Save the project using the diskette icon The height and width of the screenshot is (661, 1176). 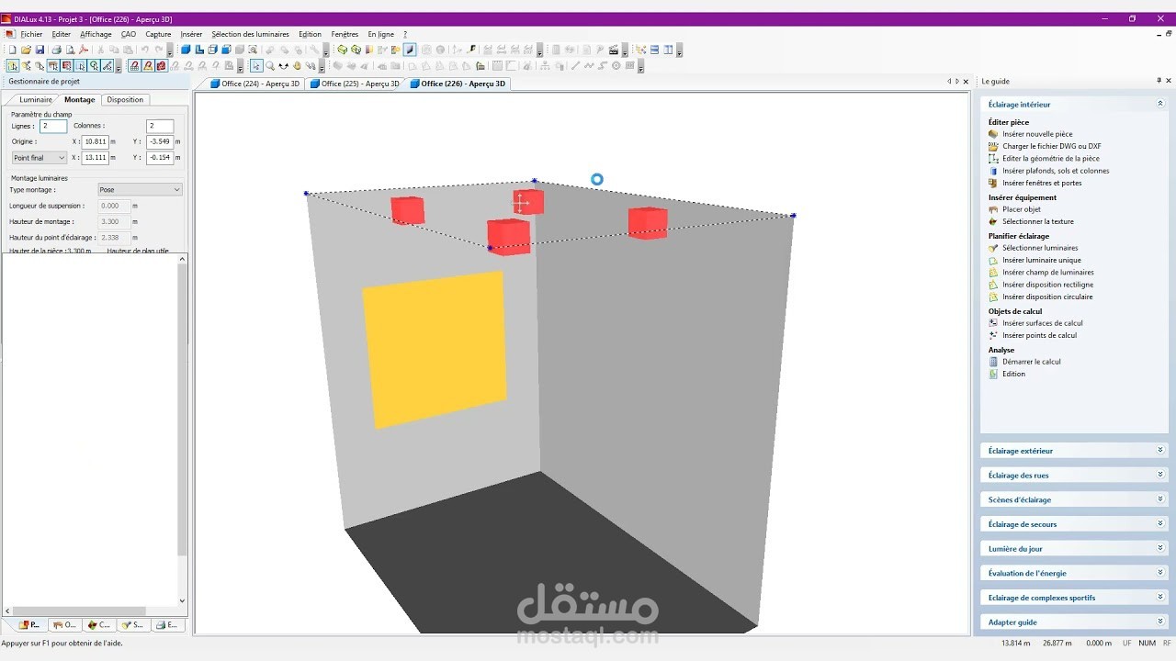point(39,50)
